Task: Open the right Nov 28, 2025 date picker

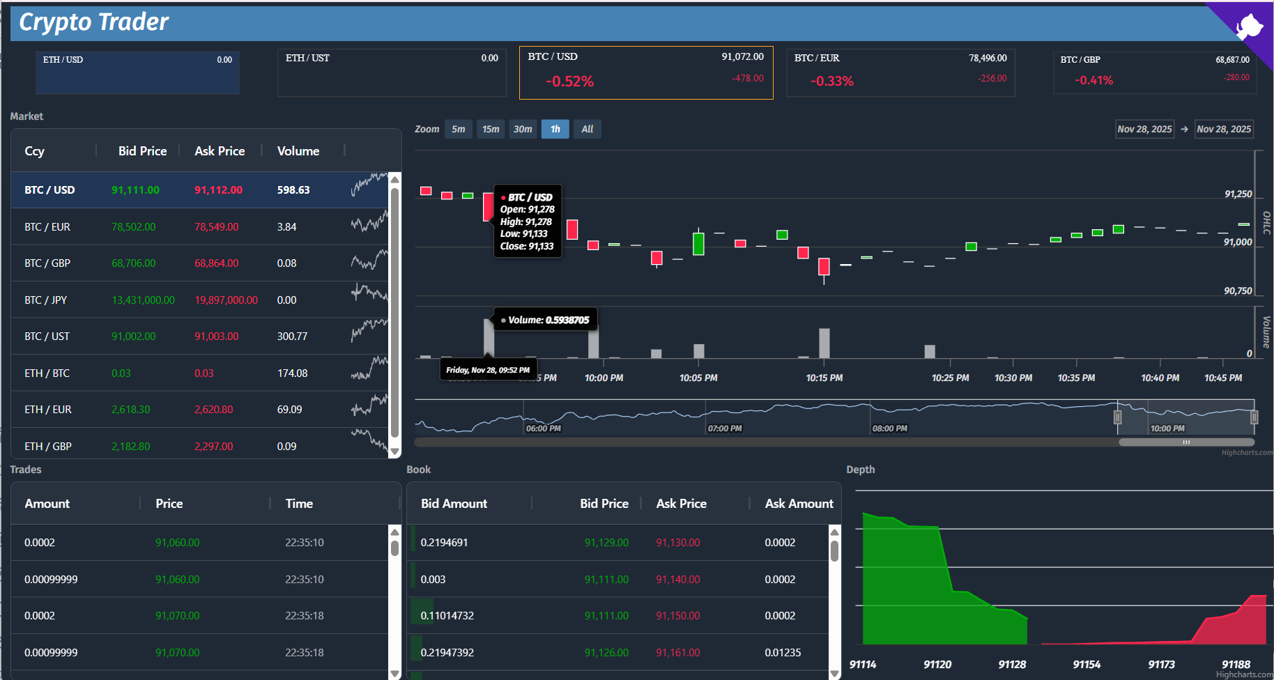Action: point(1224,129)
